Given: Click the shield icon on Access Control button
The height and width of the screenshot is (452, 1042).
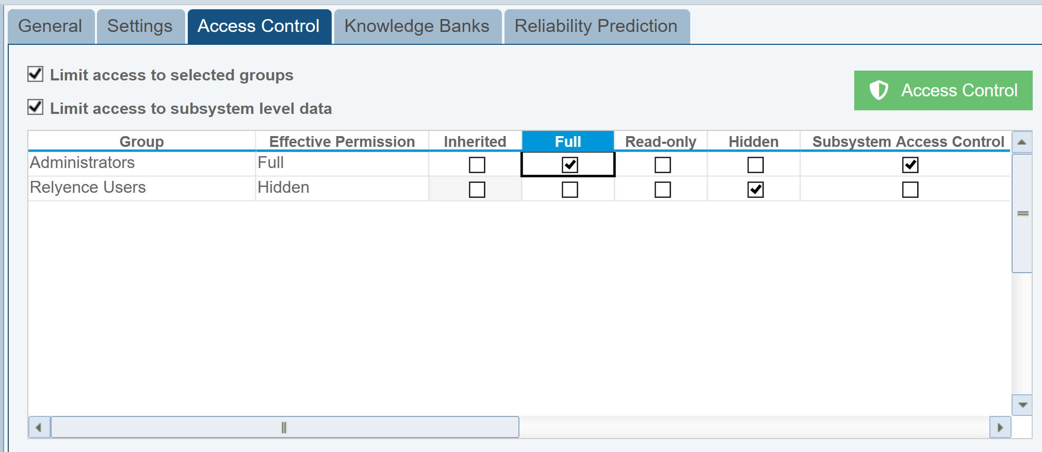Looking at the screenshot, I should click(878, 90).
